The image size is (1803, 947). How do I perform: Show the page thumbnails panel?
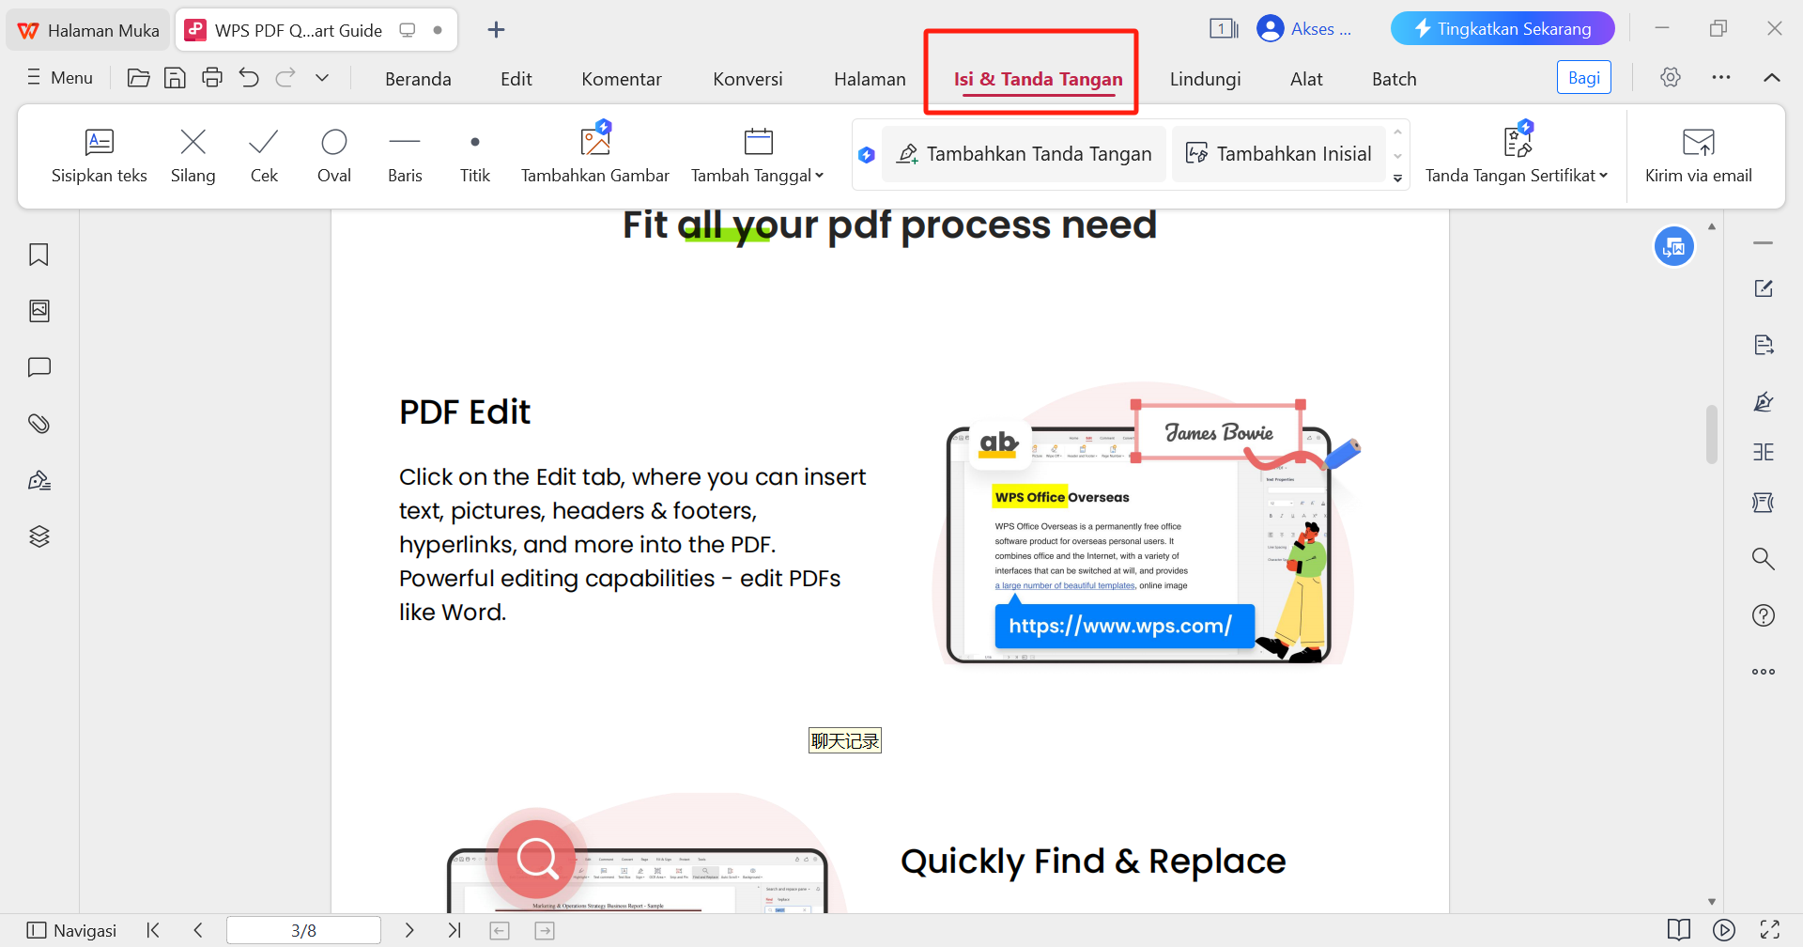(x=39, y=311)
